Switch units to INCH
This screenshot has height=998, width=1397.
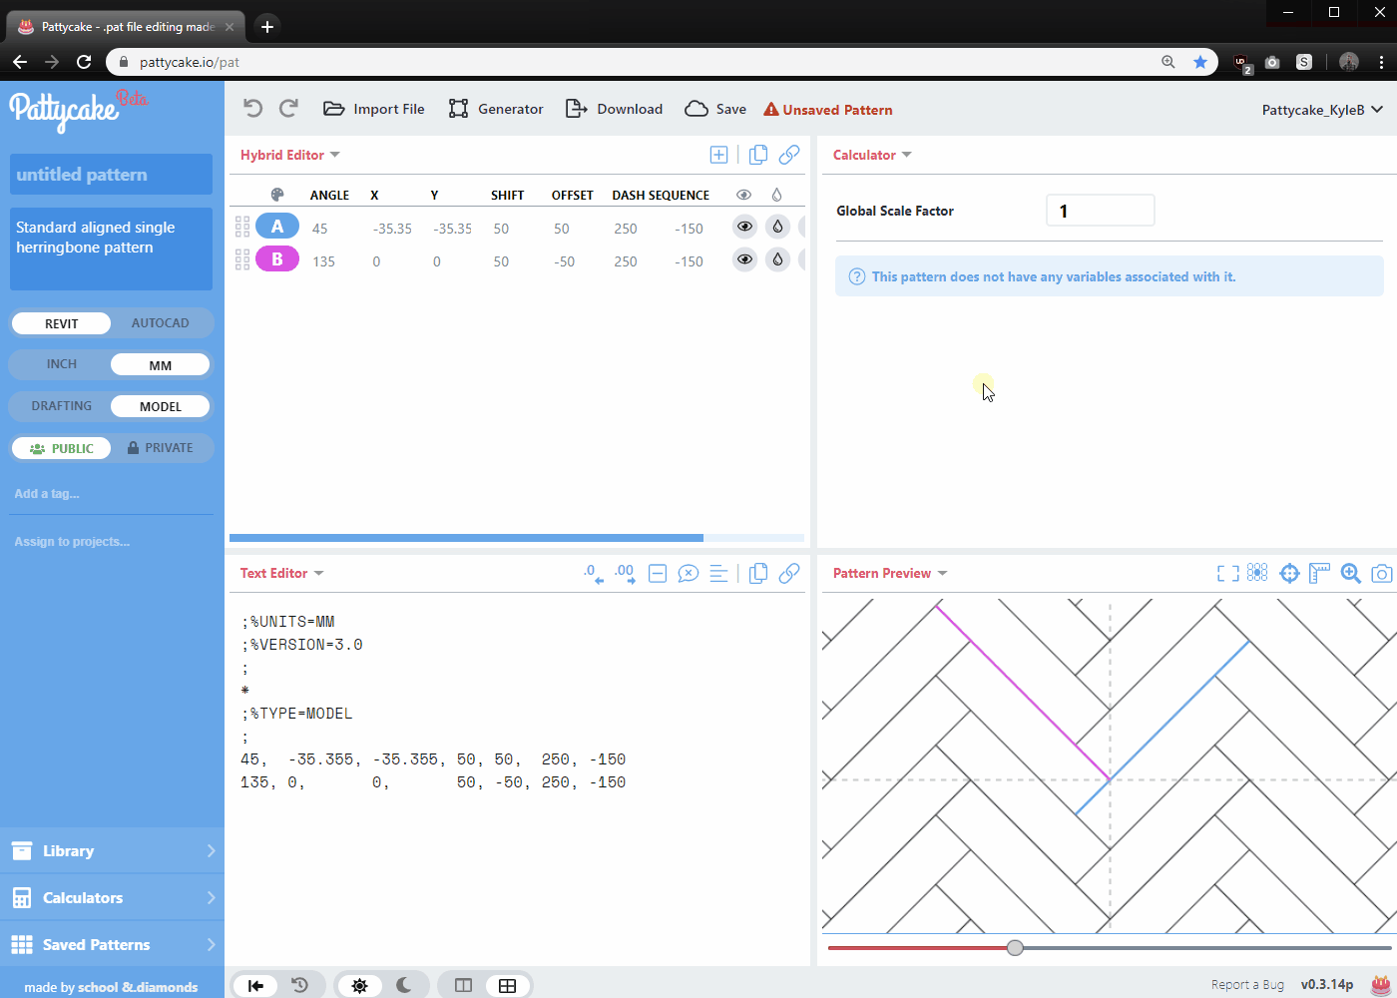click(x=61, y=364)
